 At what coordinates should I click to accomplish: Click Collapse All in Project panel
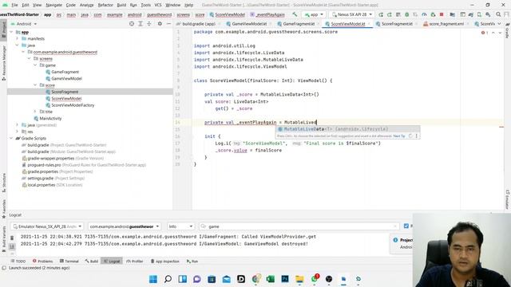[149, 24]
